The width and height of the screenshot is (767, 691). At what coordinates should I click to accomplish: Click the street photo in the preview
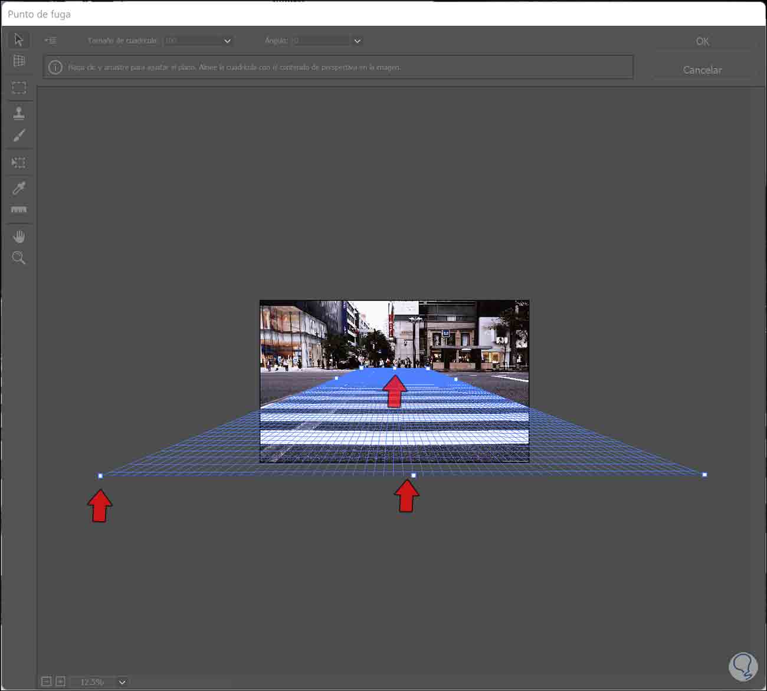394,381
